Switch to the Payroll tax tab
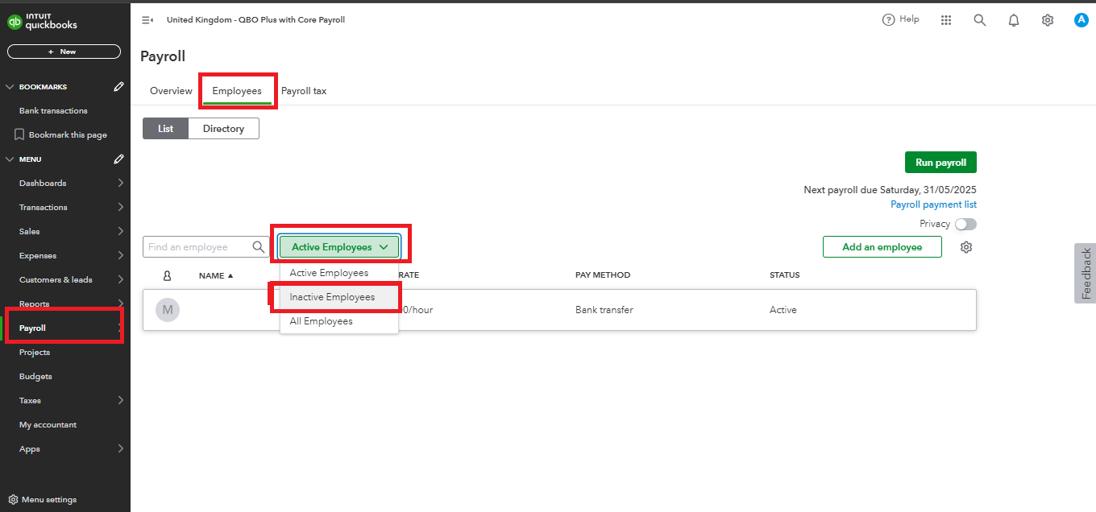 [304, 91]
